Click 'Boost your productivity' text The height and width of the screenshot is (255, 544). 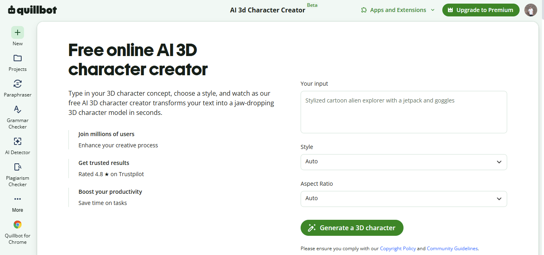click(110, 192)
